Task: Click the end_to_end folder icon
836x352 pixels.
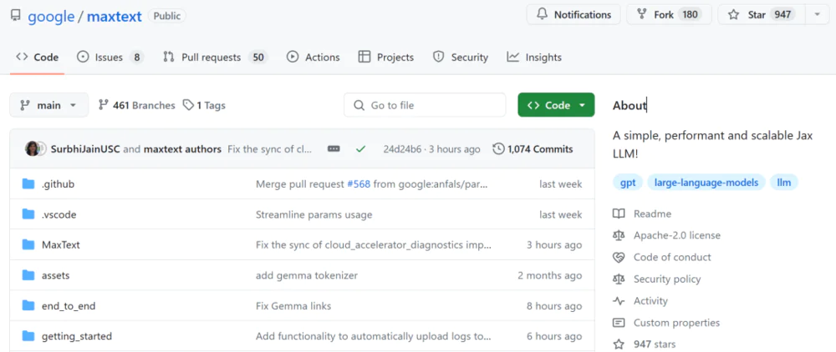Action: coord(28,305)
